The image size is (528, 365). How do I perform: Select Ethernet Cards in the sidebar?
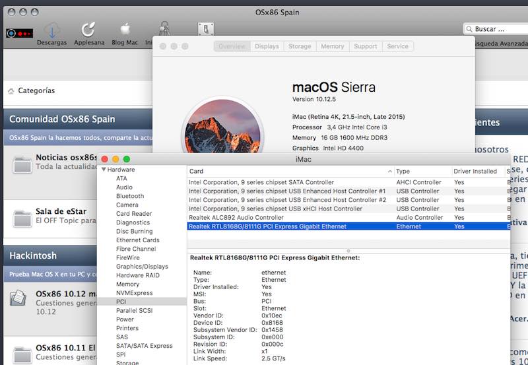click(x=138, y=240)
